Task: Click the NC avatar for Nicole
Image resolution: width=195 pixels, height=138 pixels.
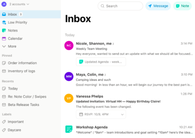Action: pos(69,45)
